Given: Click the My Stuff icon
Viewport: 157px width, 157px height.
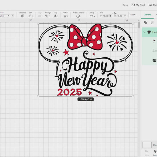Looking at the screenshot, I should coord(133,5).
